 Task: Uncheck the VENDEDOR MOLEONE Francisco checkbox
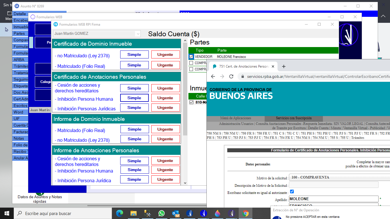pos(191,57)
